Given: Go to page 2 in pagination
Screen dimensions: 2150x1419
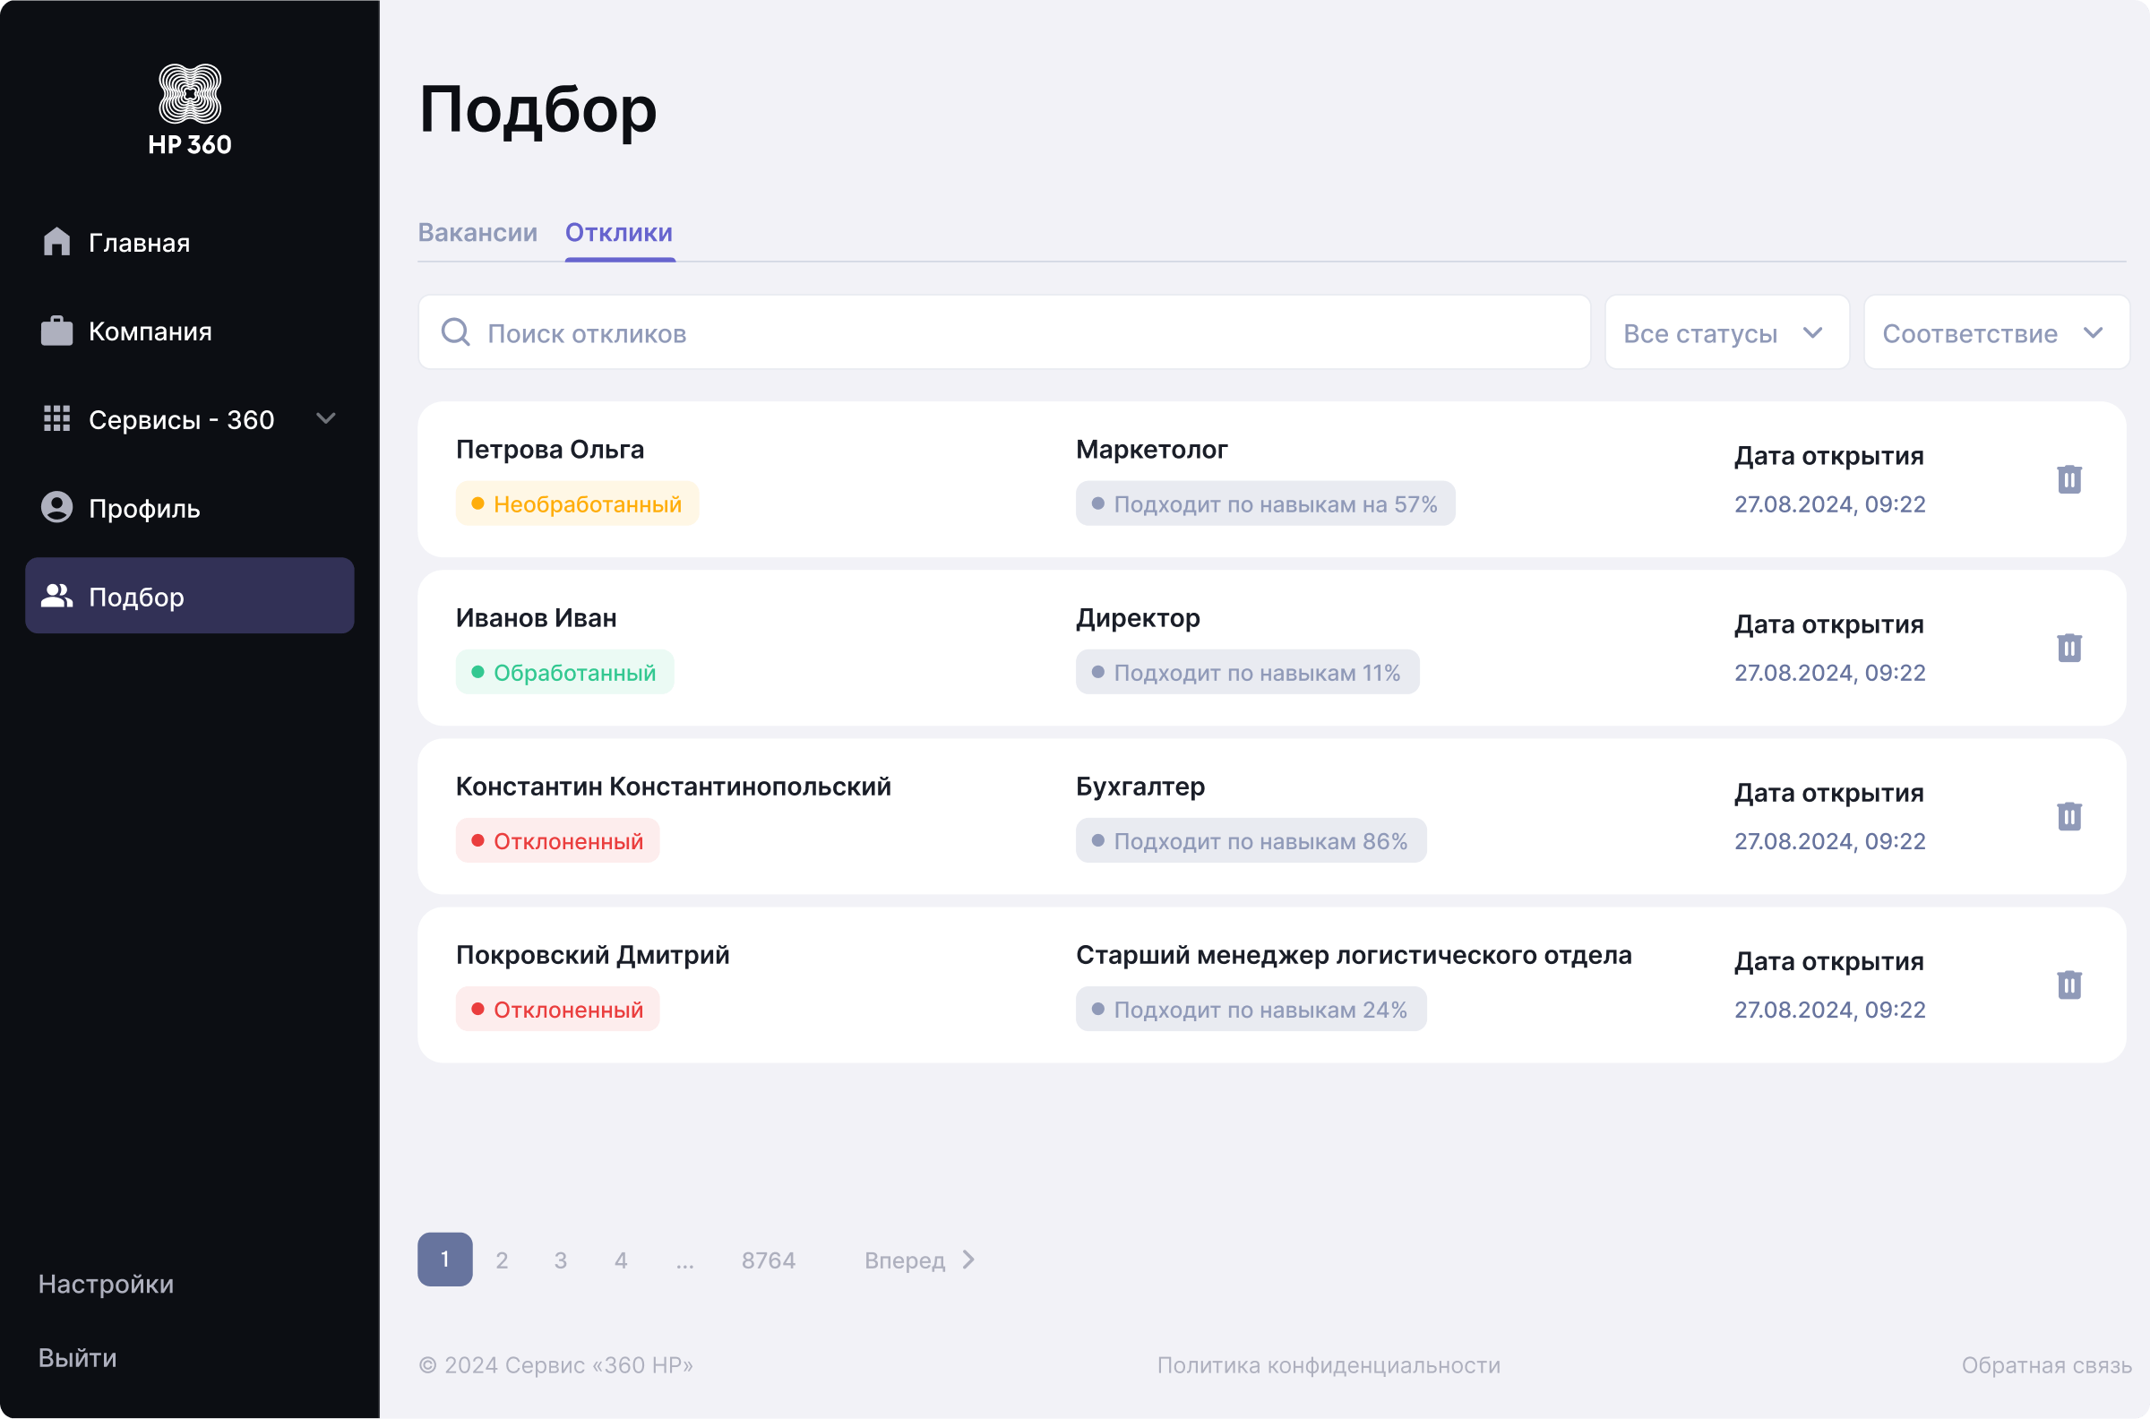Looking at the screenshot, I should [x=502, y=1260].
